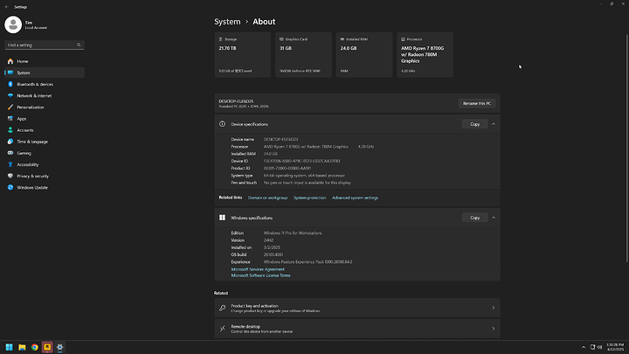Viewport: 629px width, 354px height.
Task: Open the Storage 21.70 TB card
Action: (x=243, y=55)
